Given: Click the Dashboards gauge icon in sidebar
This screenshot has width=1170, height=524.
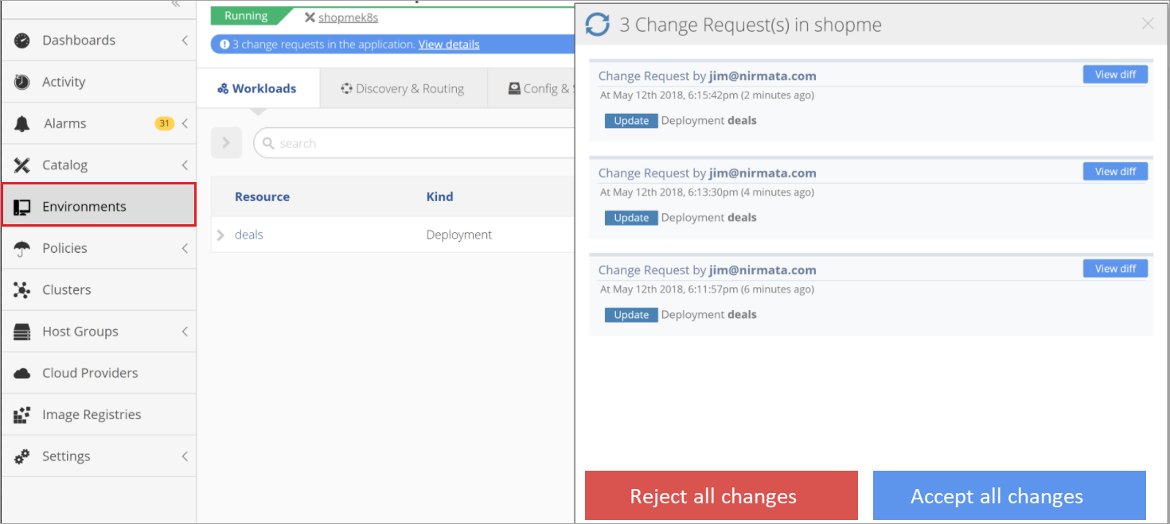Looking at the screenshot, I should point(22,41).
